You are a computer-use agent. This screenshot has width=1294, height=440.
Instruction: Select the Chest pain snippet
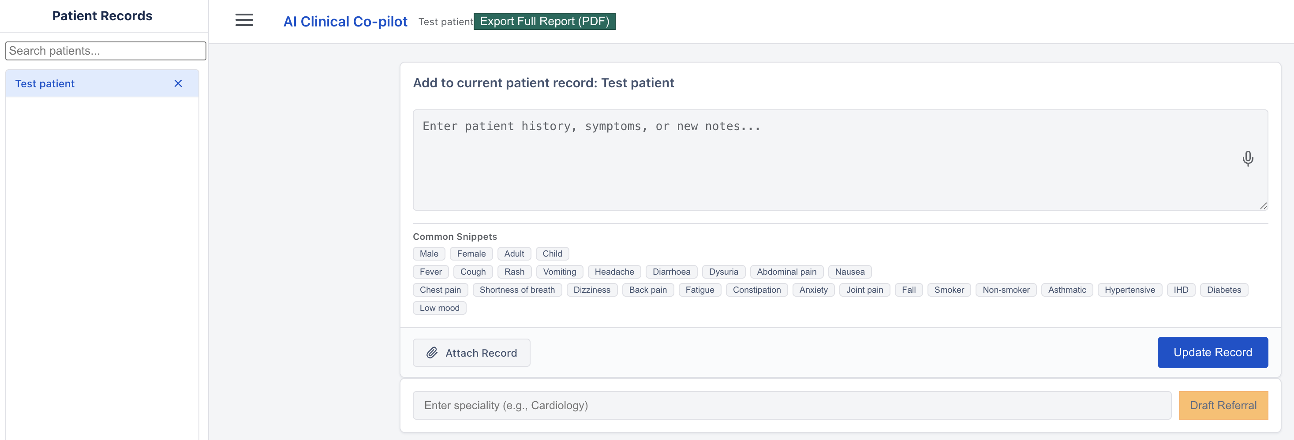click(x=440, y=290)
